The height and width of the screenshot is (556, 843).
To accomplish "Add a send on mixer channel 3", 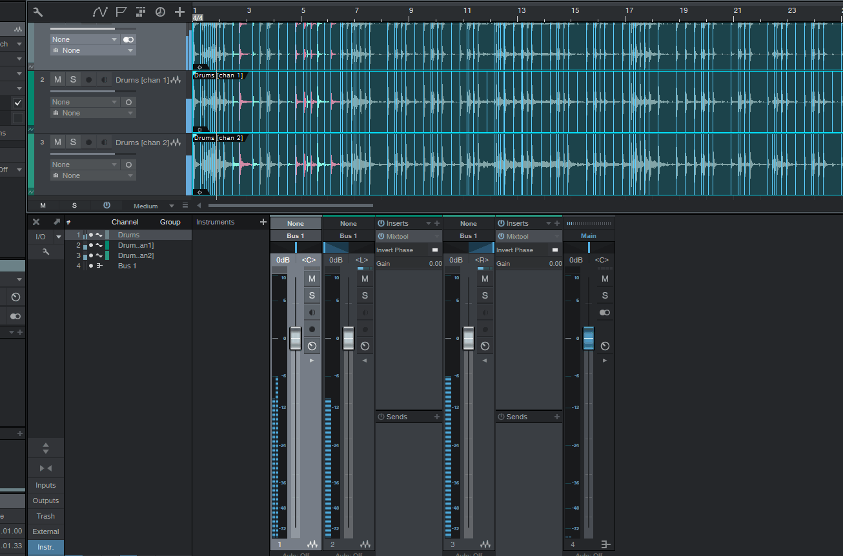I will pyautogui.click(x=557, y=417).
